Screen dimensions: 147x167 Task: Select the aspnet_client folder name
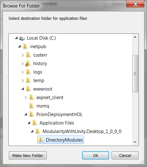[x=50, y=97]
